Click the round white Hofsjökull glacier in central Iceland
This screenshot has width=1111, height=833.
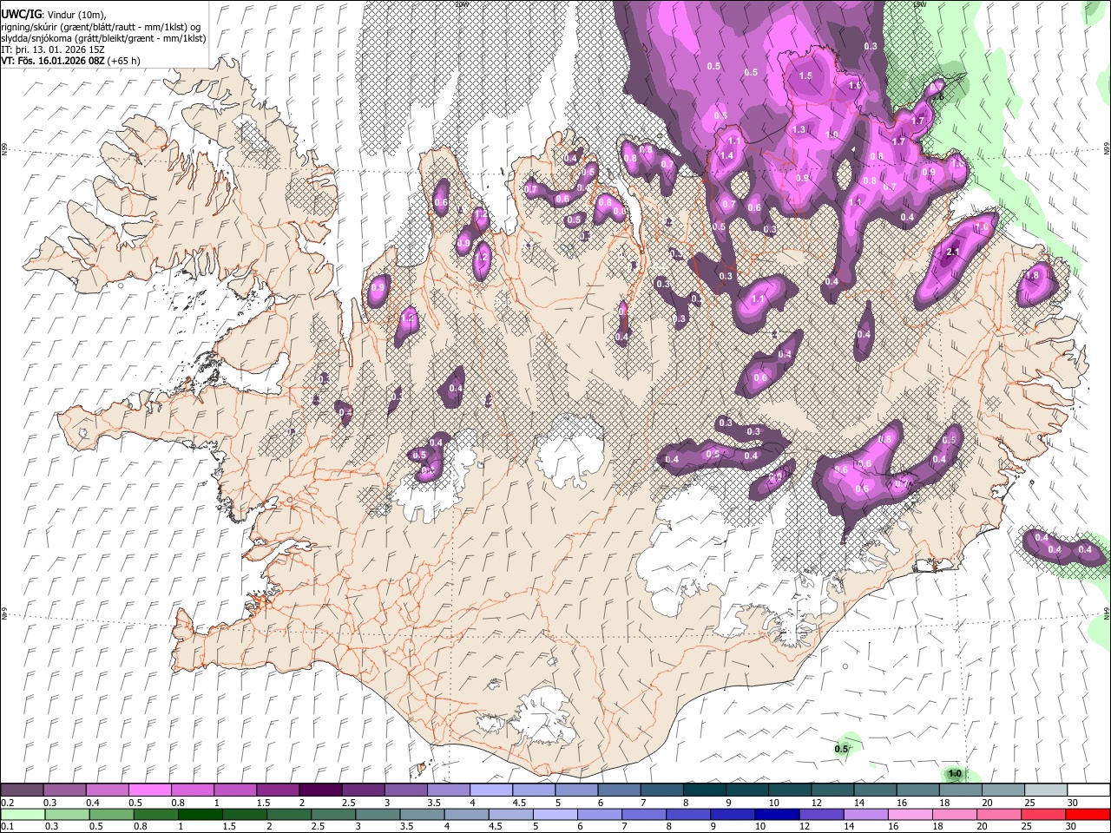(x=572, y=451)
